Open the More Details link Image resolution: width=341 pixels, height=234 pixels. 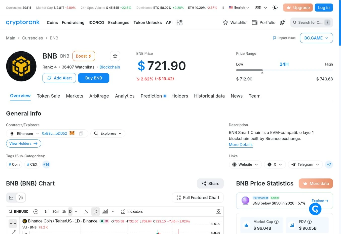[x=241, y=145]
